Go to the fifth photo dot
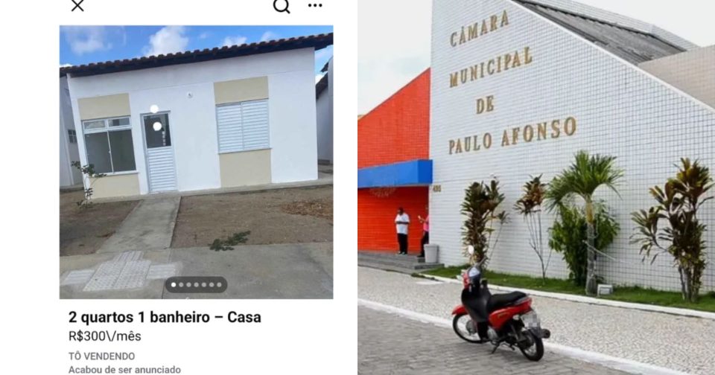 (204, 285)
